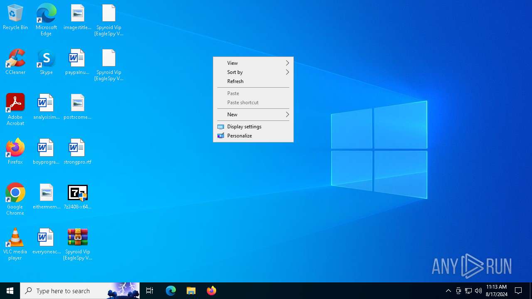Select the 7z2408-x64 installer icon
This screenshot has width=532, height=299.
[x=77, y=196]
